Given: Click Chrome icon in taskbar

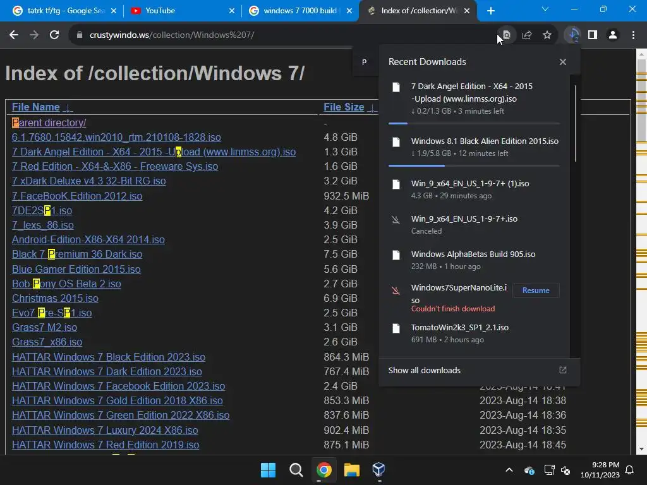Looking at the screenshot, I should coord(324,470).
